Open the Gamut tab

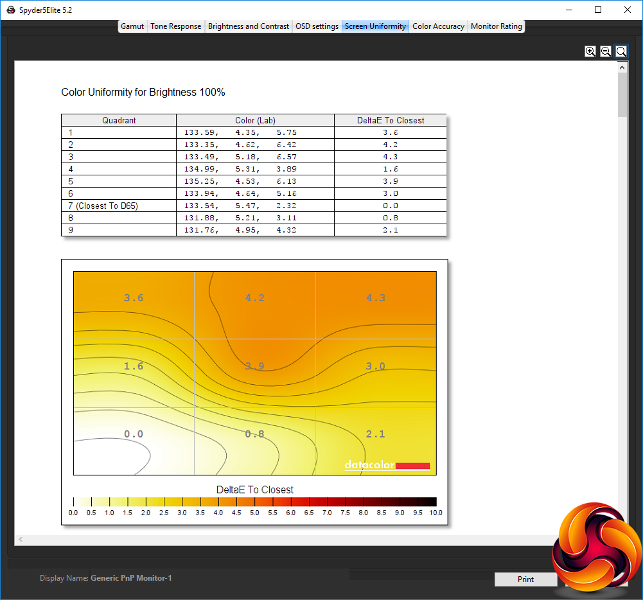pyautogui.click(x=132, y=26)
